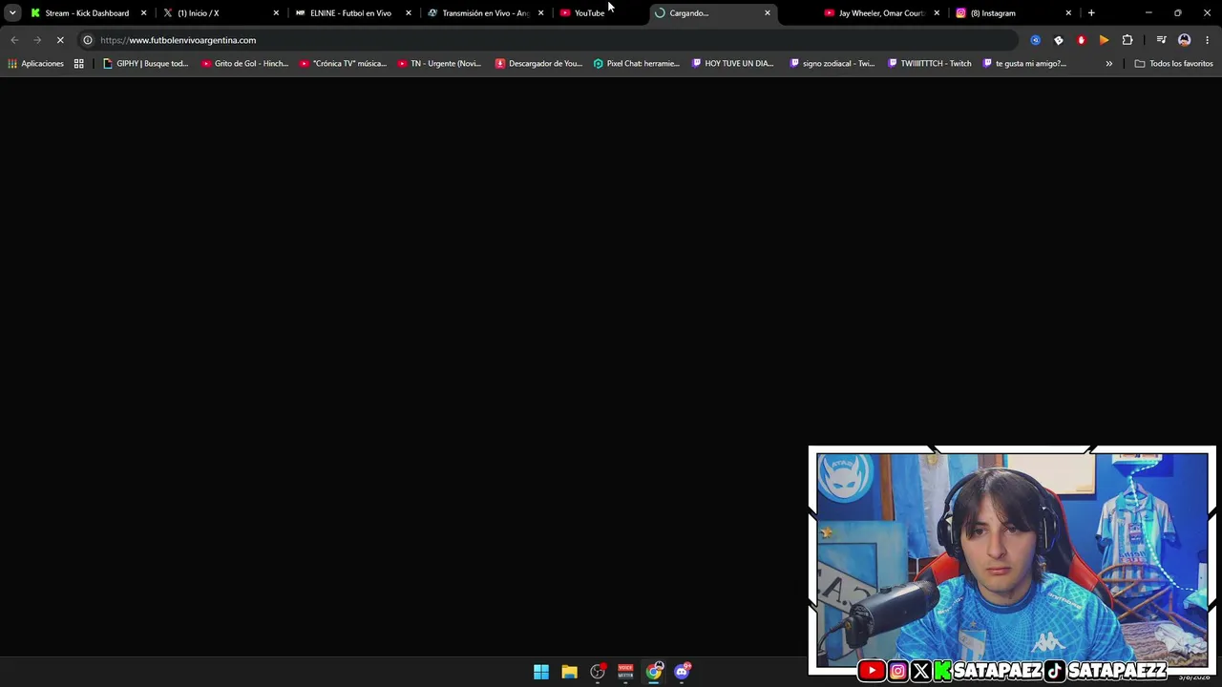Open the Voicemeeter taskbar icon

(625, 672)
